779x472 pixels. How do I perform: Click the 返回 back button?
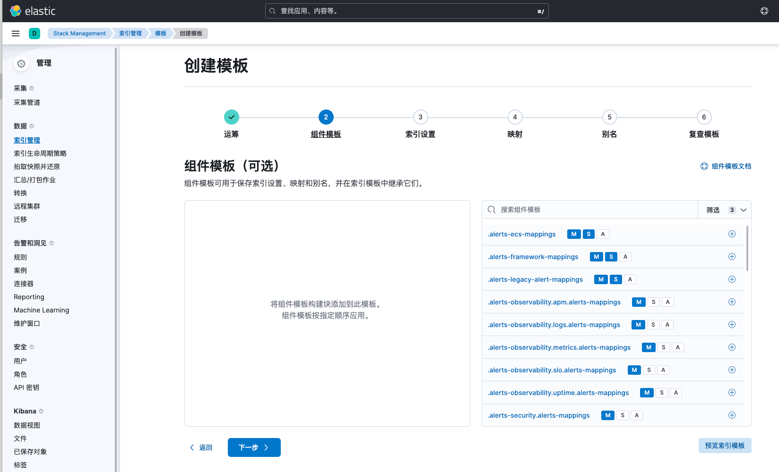tap(201, 447)
